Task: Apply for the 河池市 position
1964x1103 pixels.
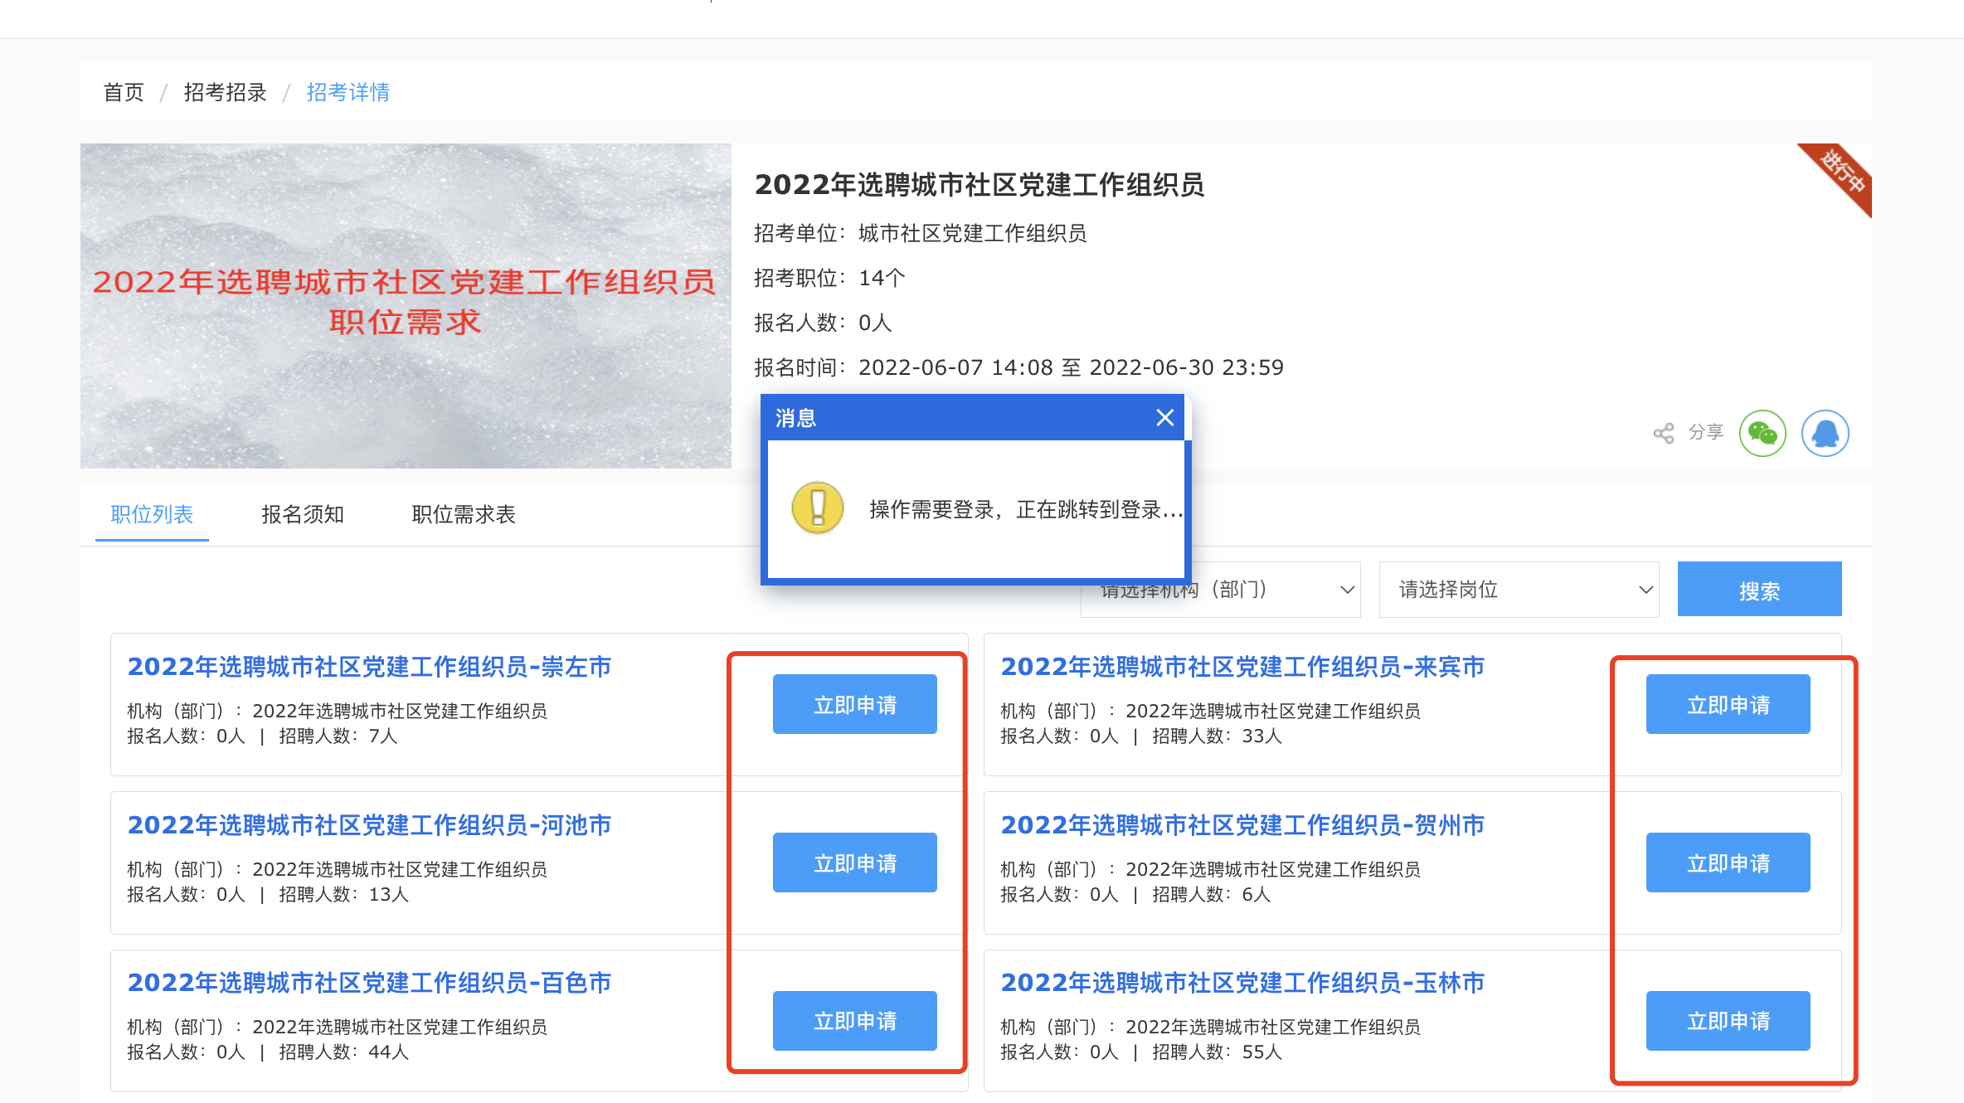Action: coord(854,862)
